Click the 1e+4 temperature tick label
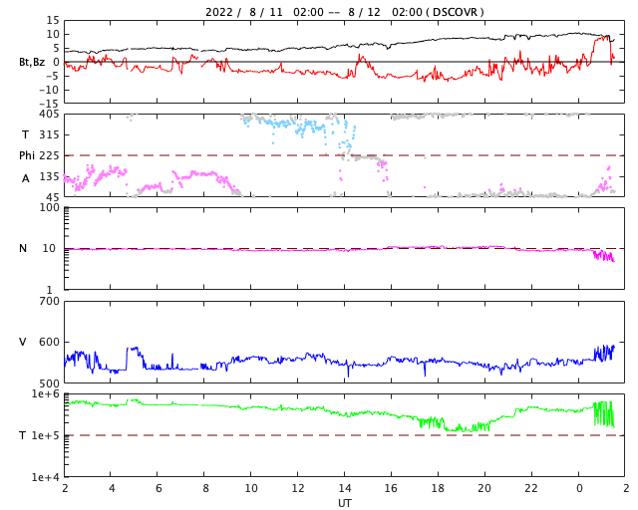 (x=46, y=477)
